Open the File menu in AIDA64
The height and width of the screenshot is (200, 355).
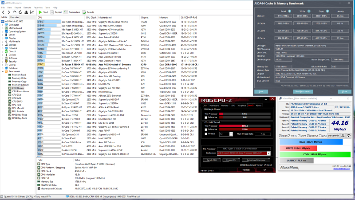[x=3, y=8]
